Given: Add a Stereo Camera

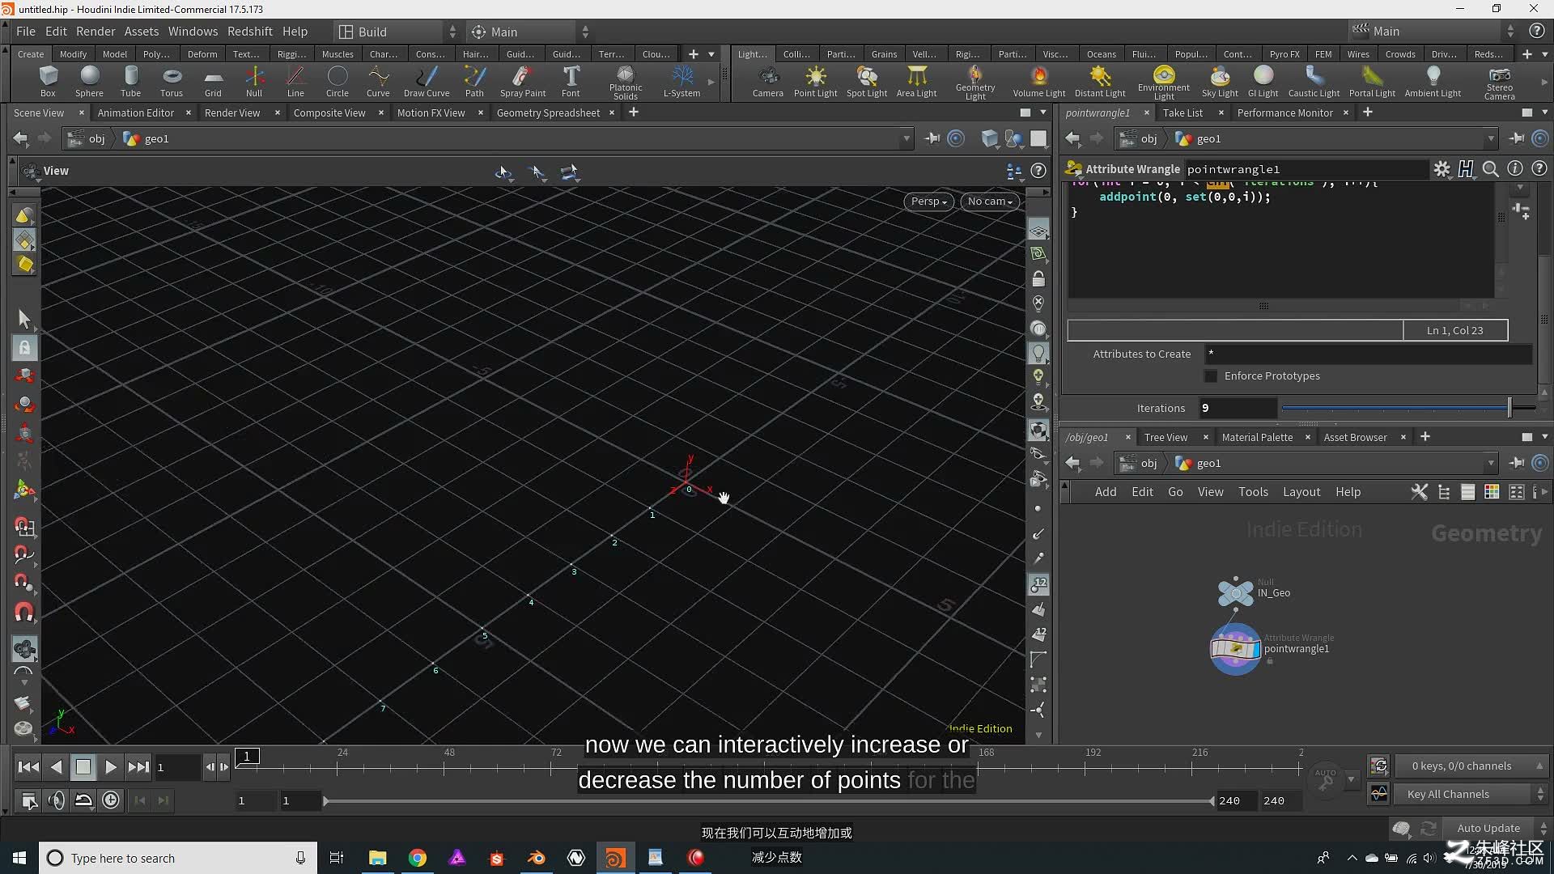Looking at the screenshot, I should point(1499,83).
